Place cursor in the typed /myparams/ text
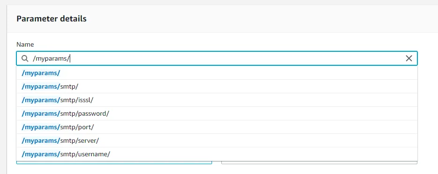438x174 pixels. click(51, 58)
